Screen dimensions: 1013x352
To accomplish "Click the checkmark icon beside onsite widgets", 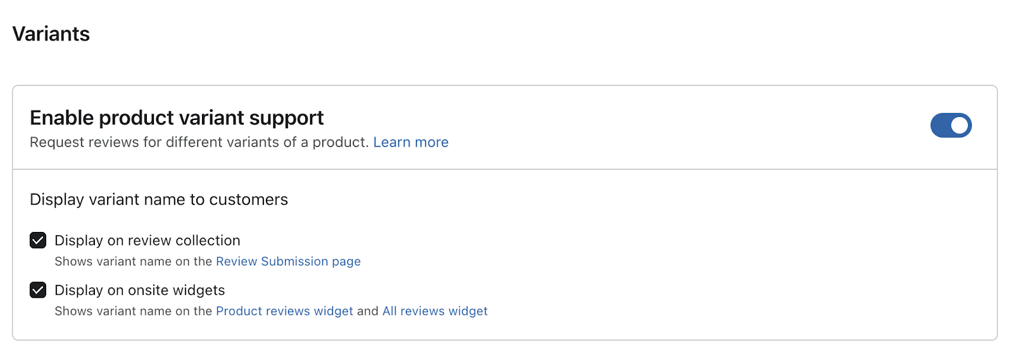I will (x=38, y=290).
